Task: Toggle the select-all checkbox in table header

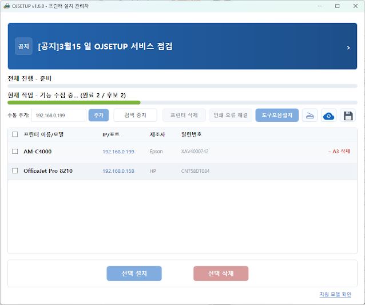Action: pos(15,134)
